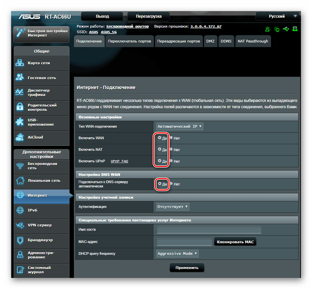Click the Выход logout button
The height and width of the screenshot is (289, 312).
pos(102,16)
